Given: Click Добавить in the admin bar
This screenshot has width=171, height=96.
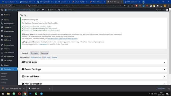Looking at the screenshot, I should [52, 10].
